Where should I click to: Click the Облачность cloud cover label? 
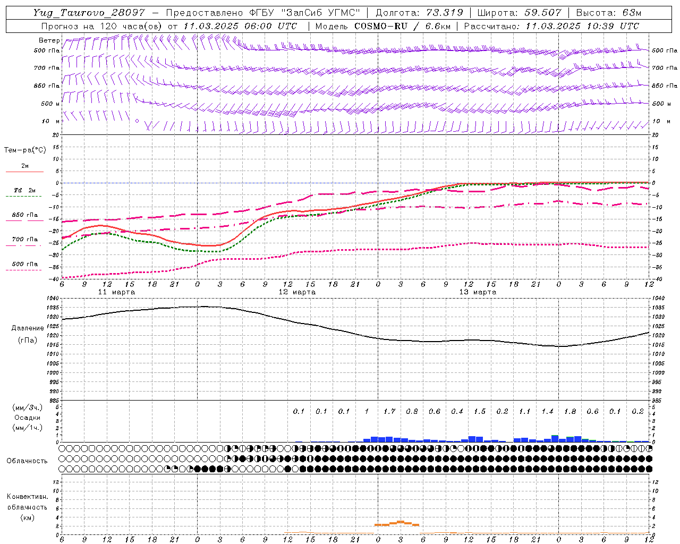pyautogui.click(x=27, y=461)
